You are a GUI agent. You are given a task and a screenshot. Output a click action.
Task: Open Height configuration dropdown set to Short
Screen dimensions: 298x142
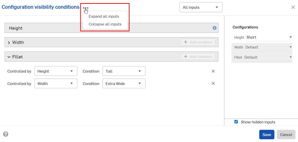pyautogui.click(x=269, y=37)
